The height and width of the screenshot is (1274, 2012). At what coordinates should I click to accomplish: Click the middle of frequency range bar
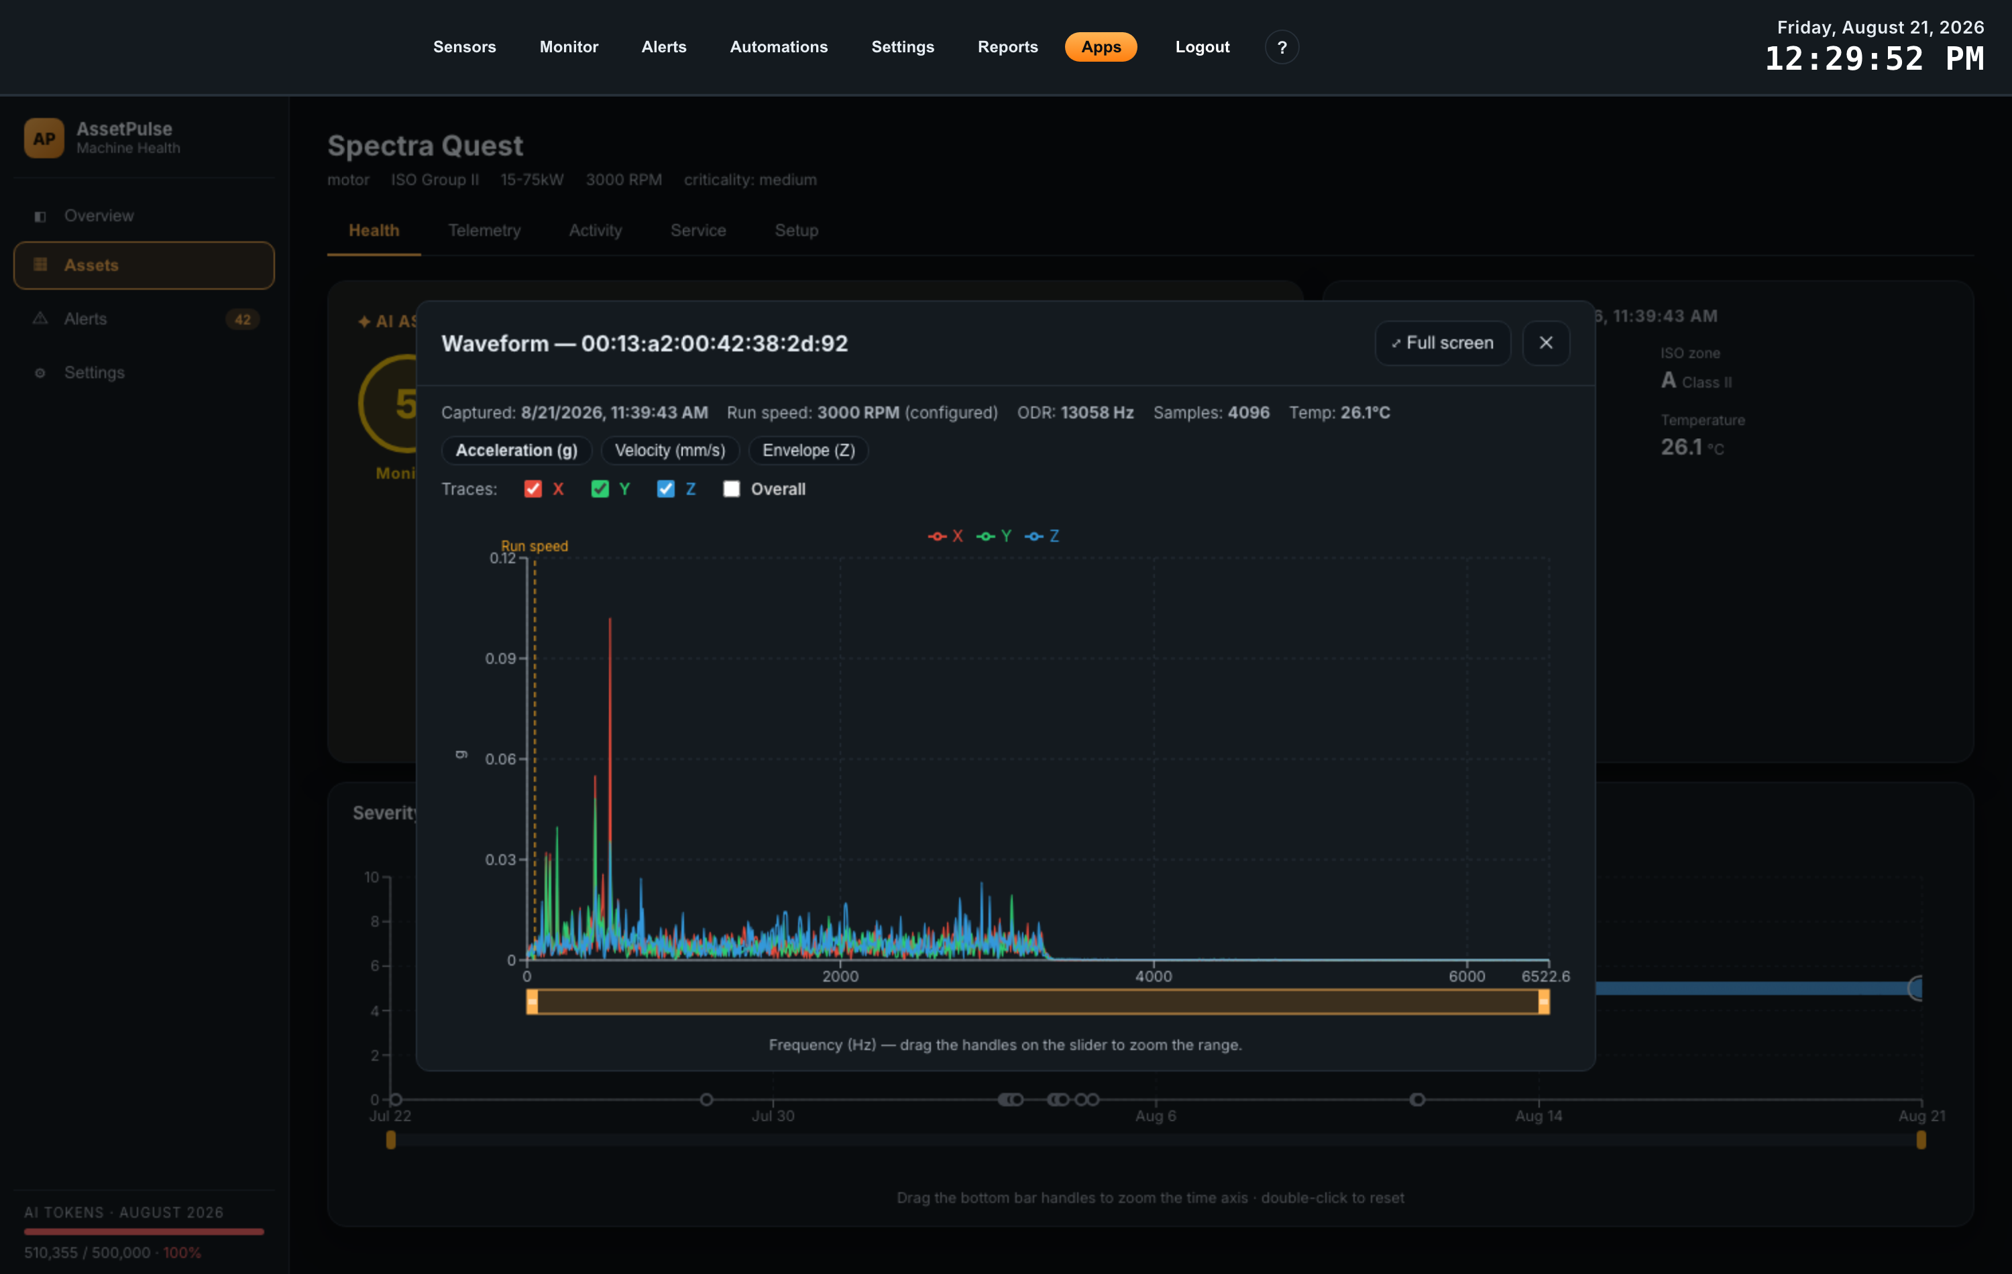pyautogui.click(x=1038, y=1002)
